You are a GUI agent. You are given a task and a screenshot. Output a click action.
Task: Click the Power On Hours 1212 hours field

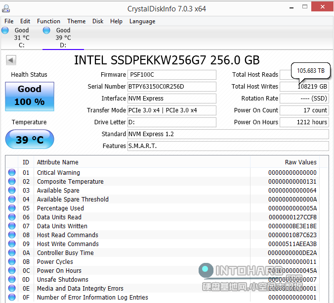[304, 122]
